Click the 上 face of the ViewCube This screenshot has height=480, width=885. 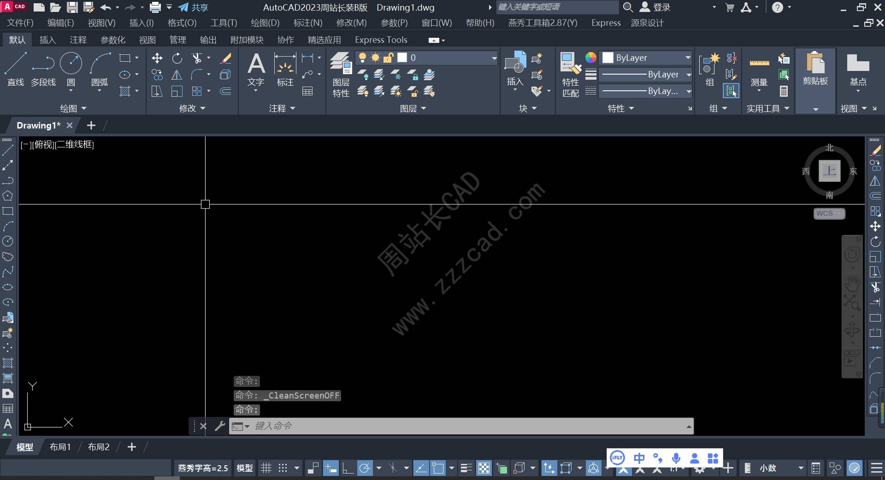(829, 171)
